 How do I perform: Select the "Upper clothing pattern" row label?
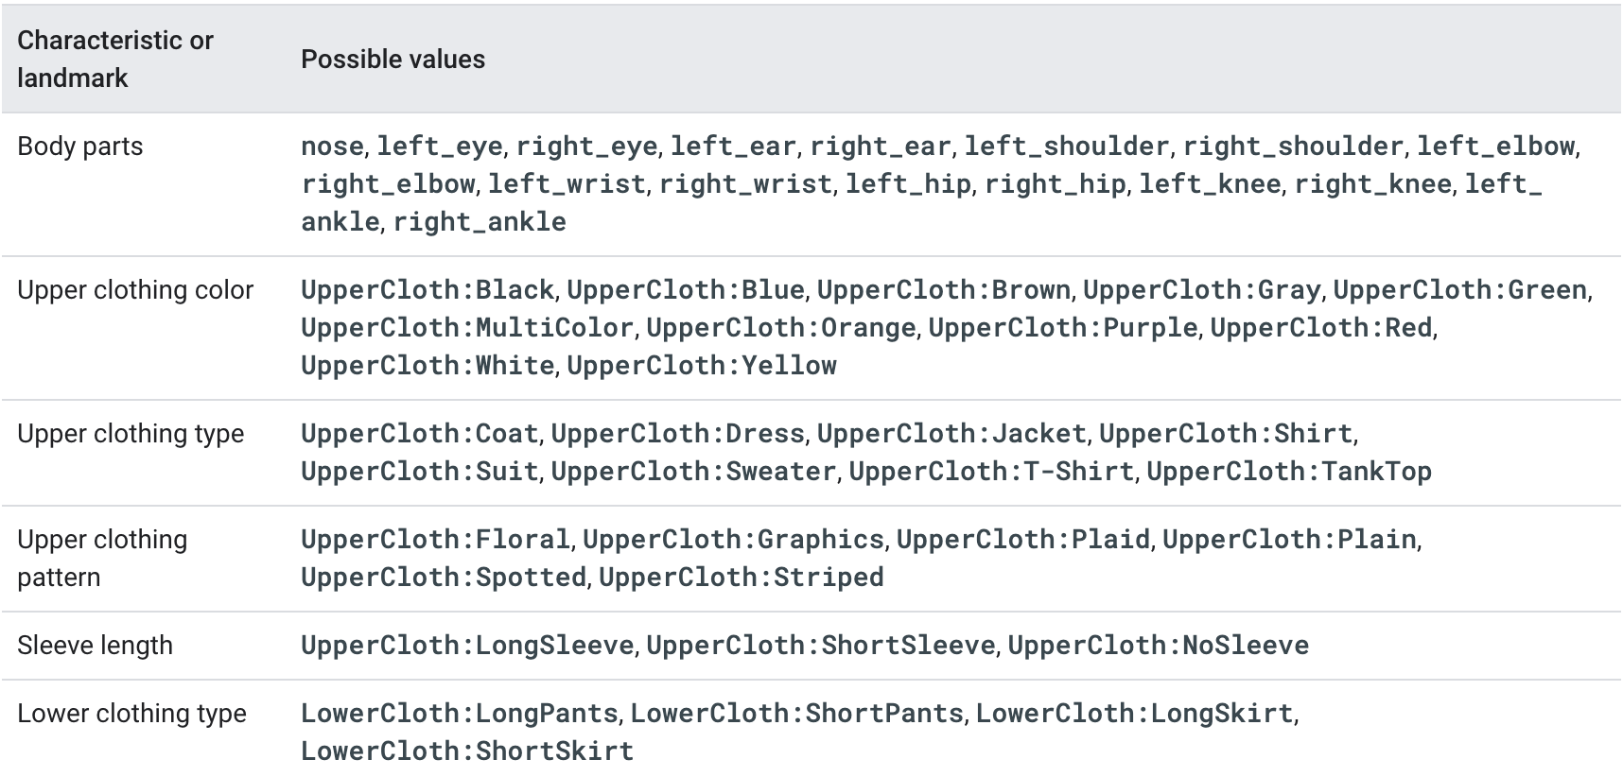point(102,558)
